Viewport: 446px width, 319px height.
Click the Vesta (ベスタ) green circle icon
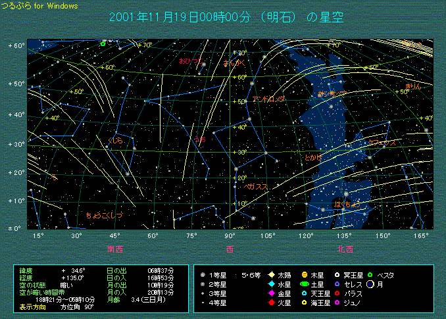[370, 274]
